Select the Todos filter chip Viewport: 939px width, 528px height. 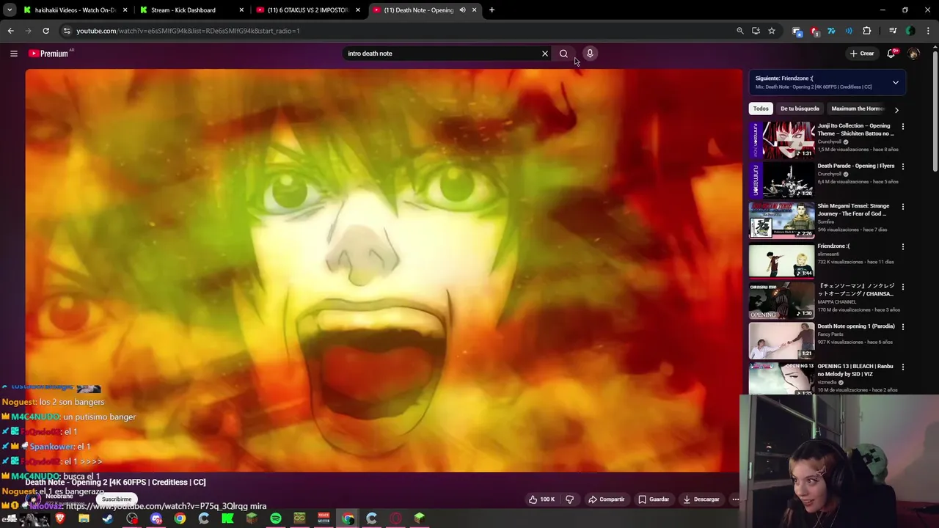tap(761, 109)
